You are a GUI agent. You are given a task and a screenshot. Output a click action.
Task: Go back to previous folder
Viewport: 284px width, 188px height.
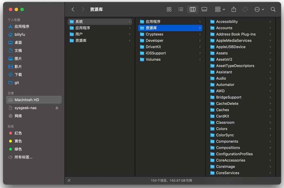point(73,10)
